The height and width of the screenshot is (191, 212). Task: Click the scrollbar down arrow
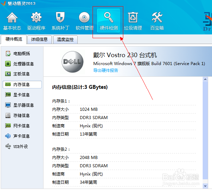pyautogui.click(x=205, y=186)
